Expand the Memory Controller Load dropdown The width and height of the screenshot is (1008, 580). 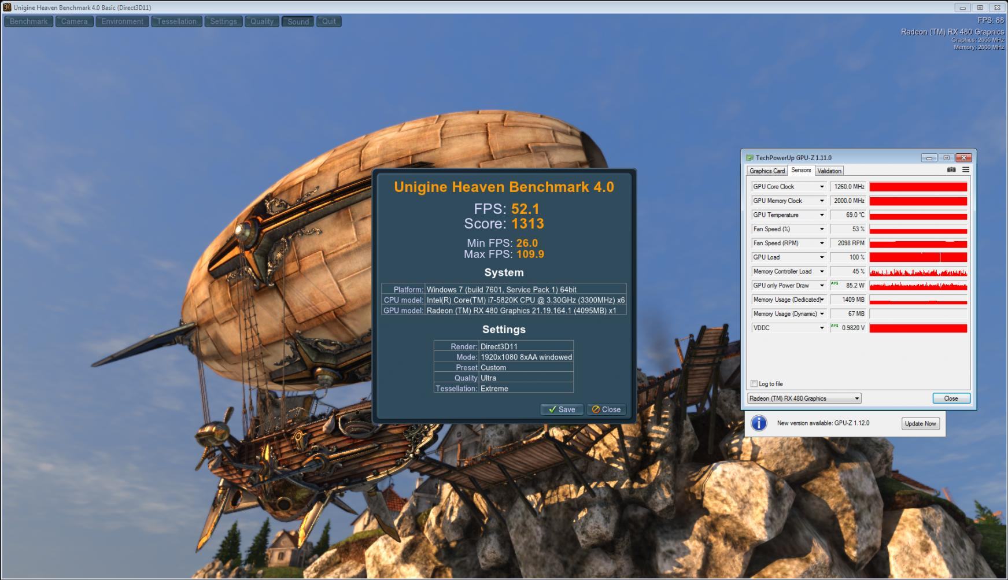click(x=821, y=271)
